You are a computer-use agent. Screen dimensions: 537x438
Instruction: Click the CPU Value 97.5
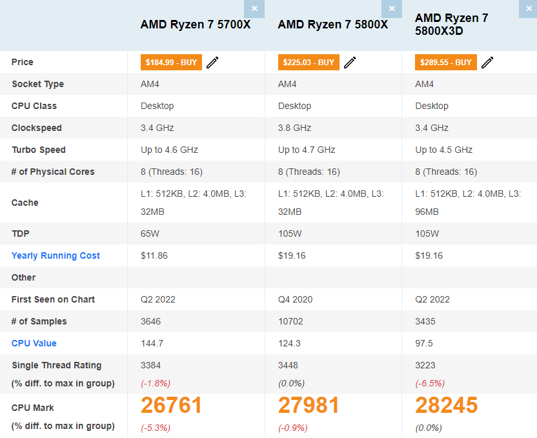(x=424, y=343)
